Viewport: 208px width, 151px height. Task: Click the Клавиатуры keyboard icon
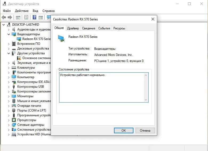click(x=14, y=68)
